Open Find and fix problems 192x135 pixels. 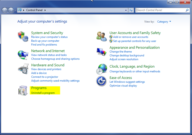click(x=44, y=45)
